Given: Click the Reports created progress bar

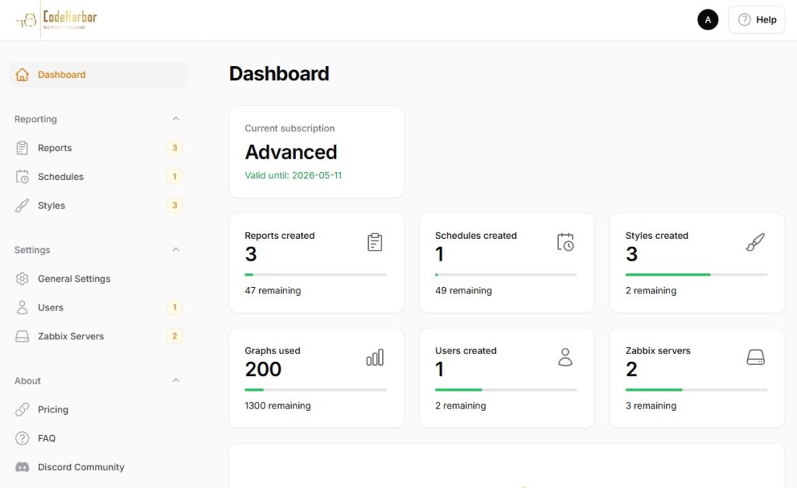Looking at the screenshot, I should click(x=316, y=275).
